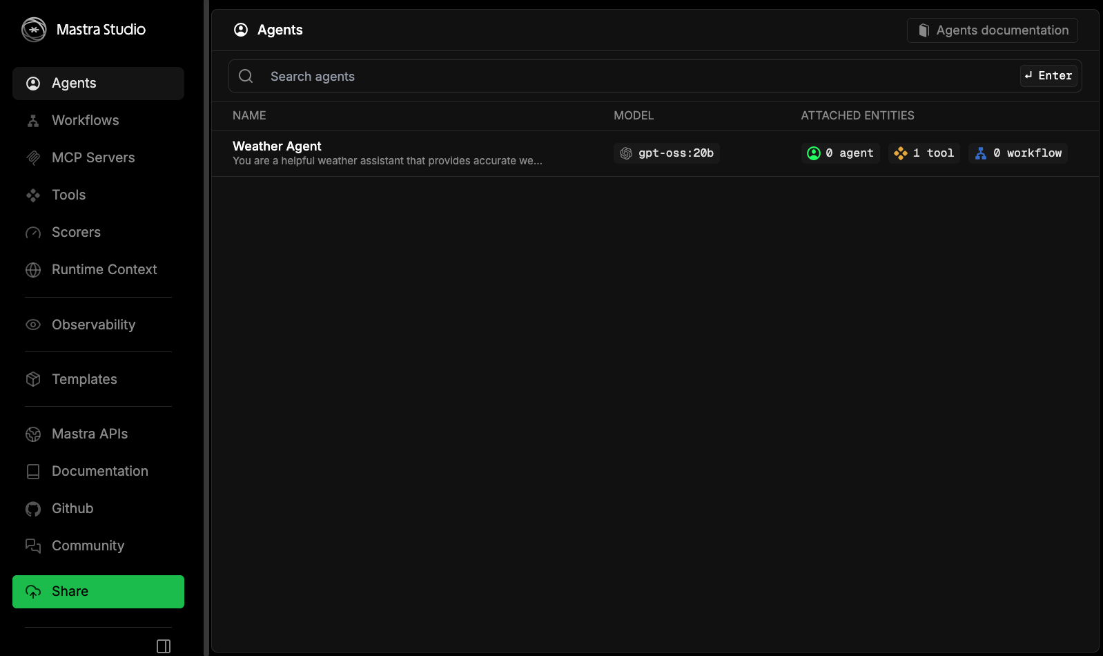Click the ATTACHED ENTITIES column header
This screenshot has width=1103, height=656.
[x=857, y=115]
